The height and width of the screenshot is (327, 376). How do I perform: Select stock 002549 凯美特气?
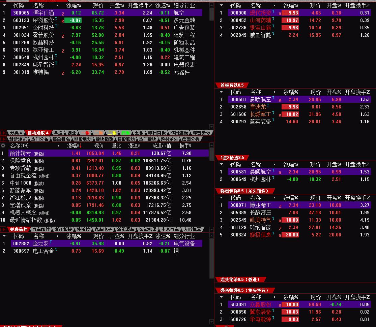click(x=299, y=220)
